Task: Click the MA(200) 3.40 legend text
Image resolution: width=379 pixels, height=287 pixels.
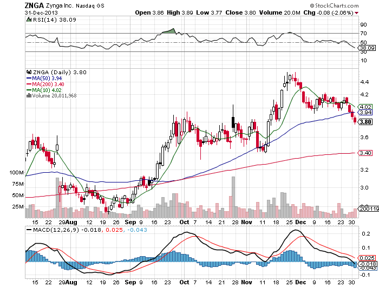Action: coord(48,84)
